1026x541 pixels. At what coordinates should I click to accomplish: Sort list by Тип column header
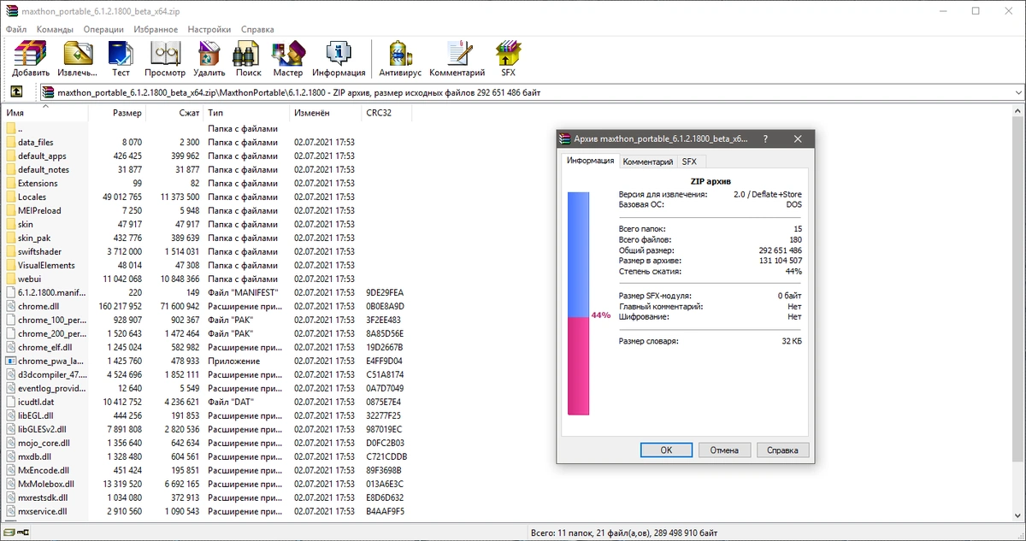coord(246,113)
